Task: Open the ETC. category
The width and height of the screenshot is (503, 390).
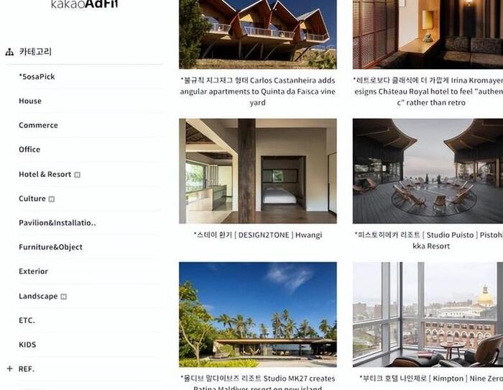Action: pos(27,320)
